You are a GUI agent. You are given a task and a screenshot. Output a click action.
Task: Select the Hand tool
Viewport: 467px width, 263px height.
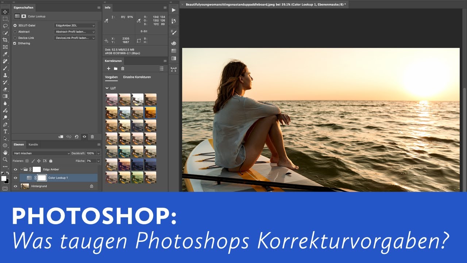point(5,152)
